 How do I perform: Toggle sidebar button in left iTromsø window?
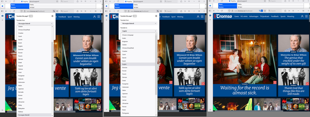2,11
